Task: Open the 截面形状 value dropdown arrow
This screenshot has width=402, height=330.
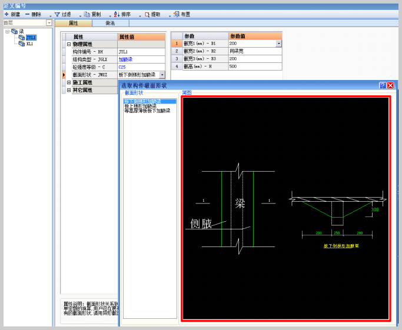Action: click(x=162, y=75)
